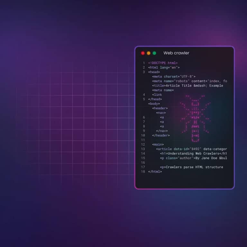
Task: Select the "<!DOCTYPE html>" line
Action: point(163,63)
